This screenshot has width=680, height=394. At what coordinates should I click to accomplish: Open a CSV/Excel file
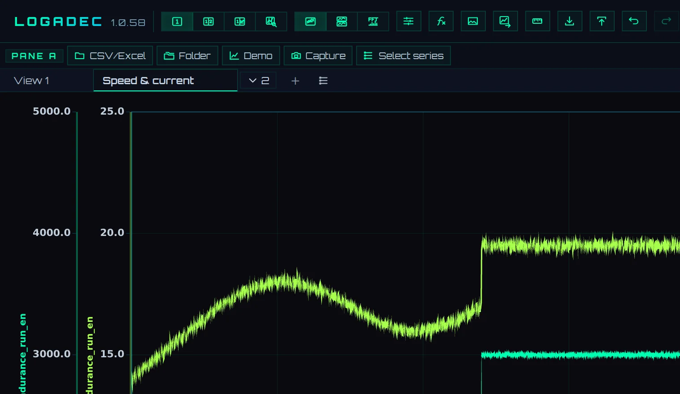[110, 56]
